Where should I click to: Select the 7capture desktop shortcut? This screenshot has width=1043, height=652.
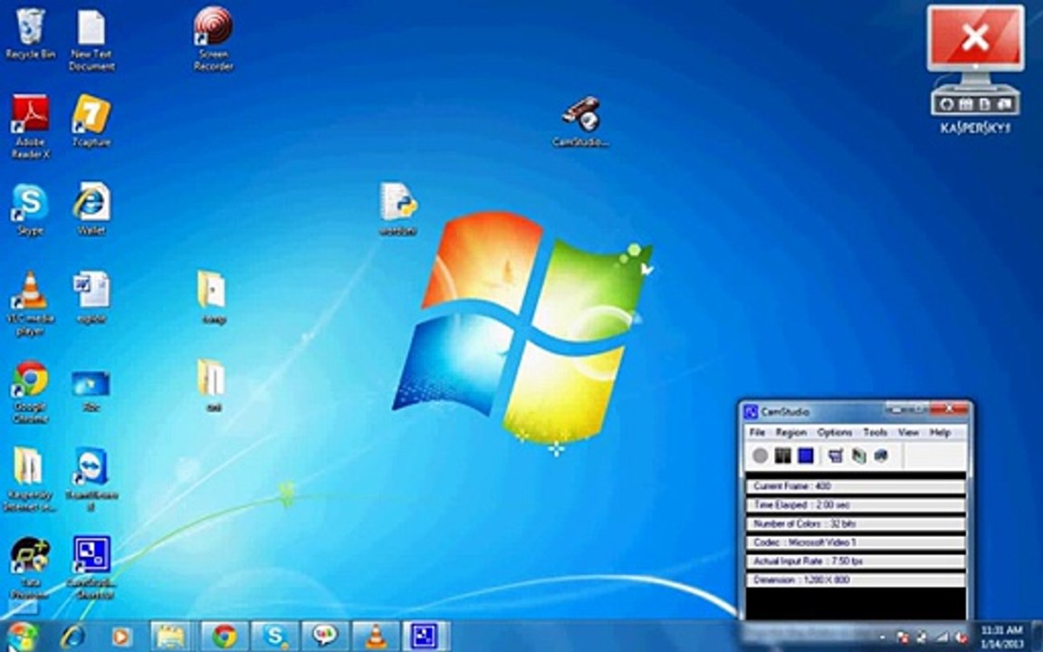91,120
